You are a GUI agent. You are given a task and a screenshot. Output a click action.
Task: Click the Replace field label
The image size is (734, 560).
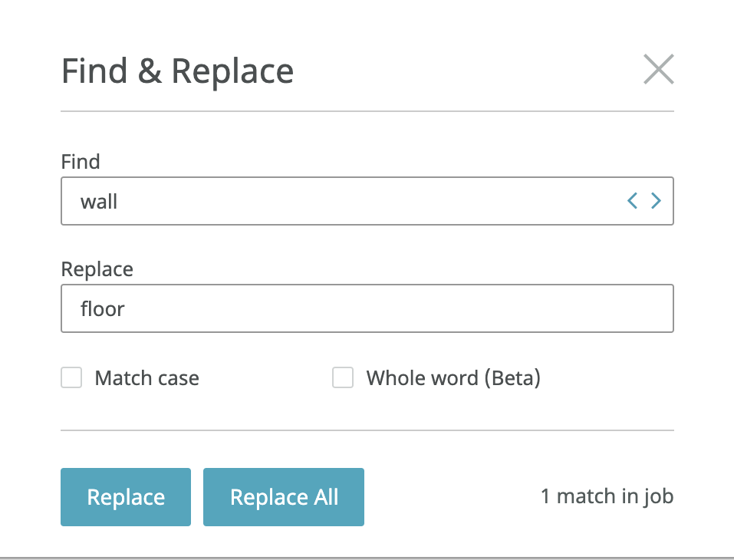coord(97,269)
